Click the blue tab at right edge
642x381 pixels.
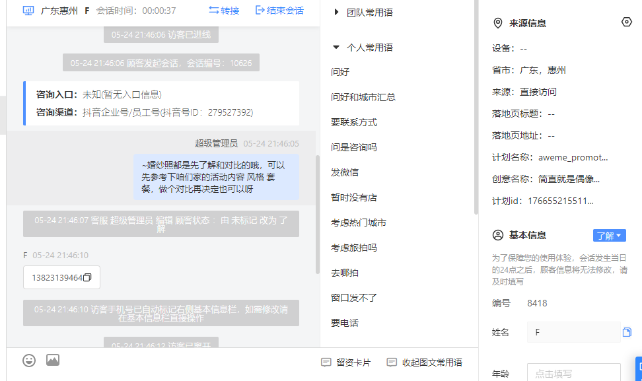pos(639,368)
